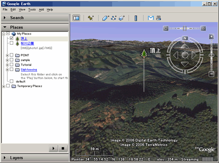Tilt the view toward the horizon with the right tilt icon
The height and width of the screenshot is (163, 219).
(203, 28)
